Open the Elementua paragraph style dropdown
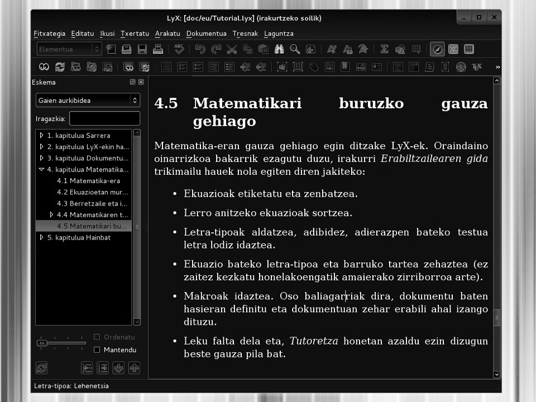This screenshot has height=402, width=536. click(69, 49)
